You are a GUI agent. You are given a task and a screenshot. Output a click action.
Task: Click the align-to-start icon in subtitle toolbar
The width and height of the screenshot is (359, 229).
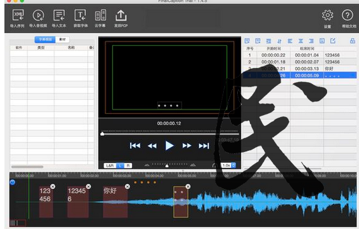pyautogui.click(x=290, y=41)
